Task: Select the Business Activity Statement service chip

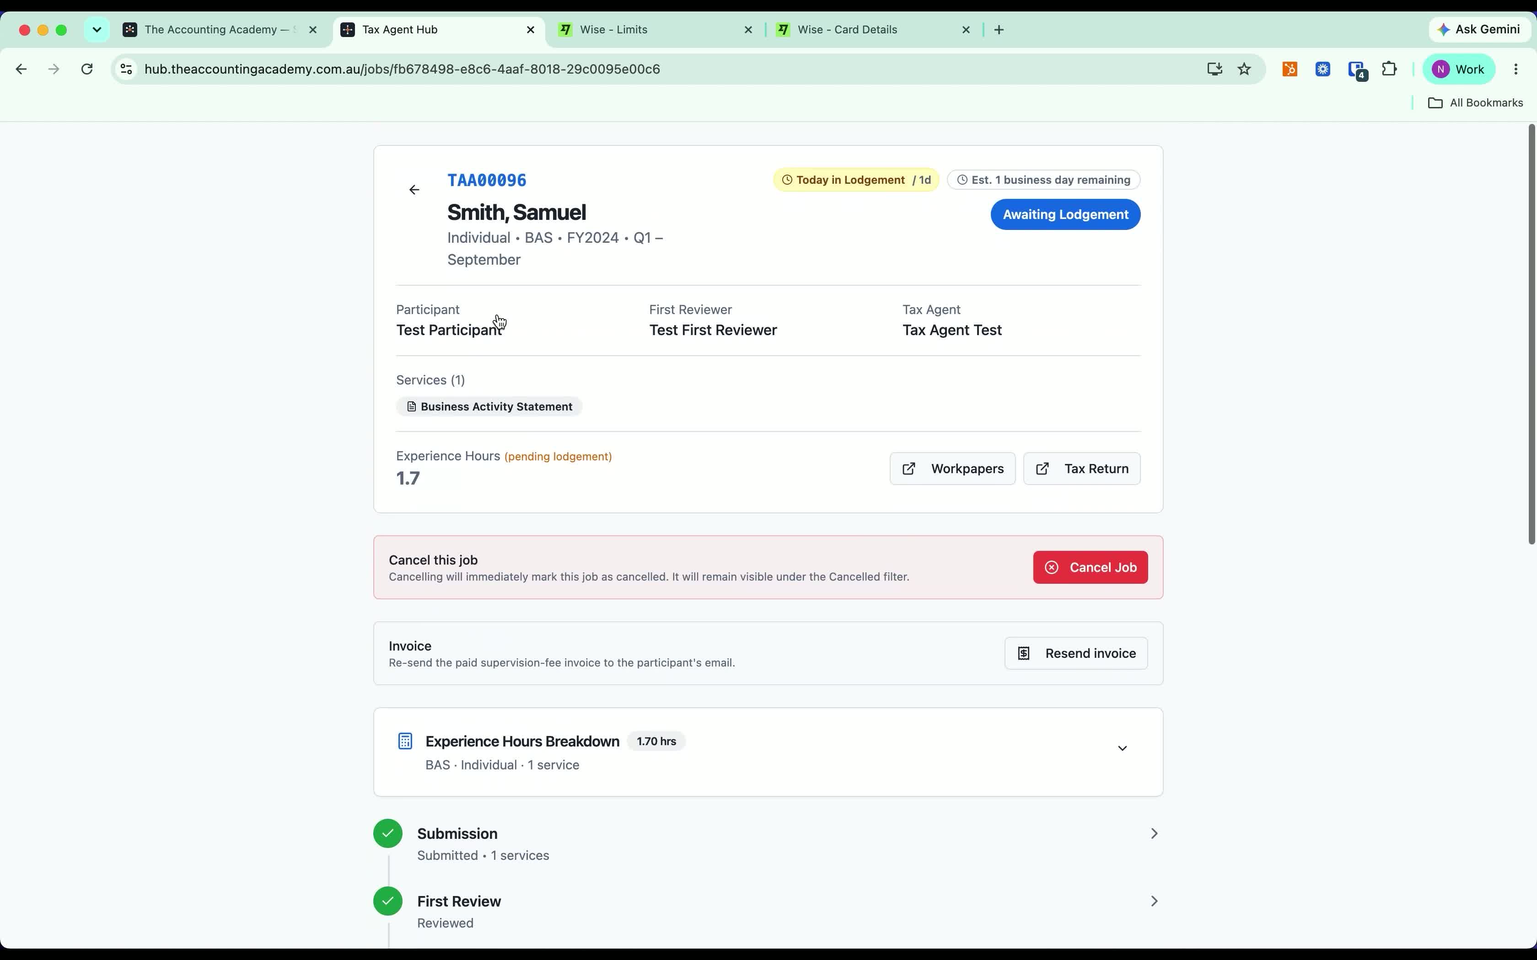Action: point(489,406)
